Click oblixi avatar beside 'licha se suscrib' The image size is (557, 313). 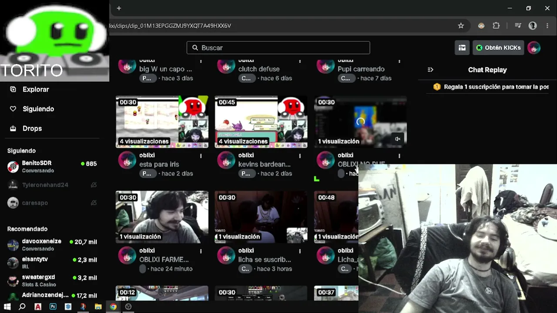226,256
